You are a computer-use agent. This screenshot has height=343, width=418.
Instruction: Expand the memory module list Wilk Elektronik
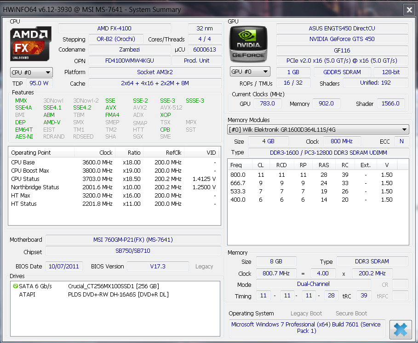point(318,130)
